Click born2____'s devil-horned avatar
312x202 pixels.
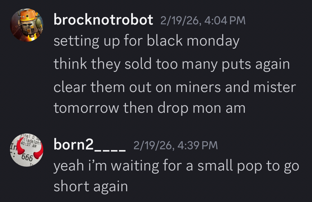(27, 150)
